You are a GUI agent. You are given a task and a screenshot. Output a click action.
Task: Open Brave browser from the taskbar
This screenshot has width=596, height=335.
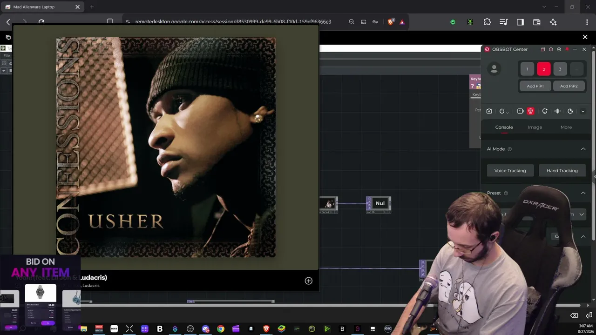(x=266, y=329)
